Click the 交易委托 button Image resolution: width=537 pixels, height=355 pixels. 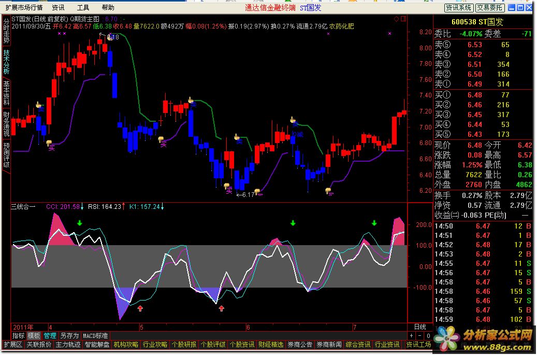pyautogui.click(x=490, y=8)
